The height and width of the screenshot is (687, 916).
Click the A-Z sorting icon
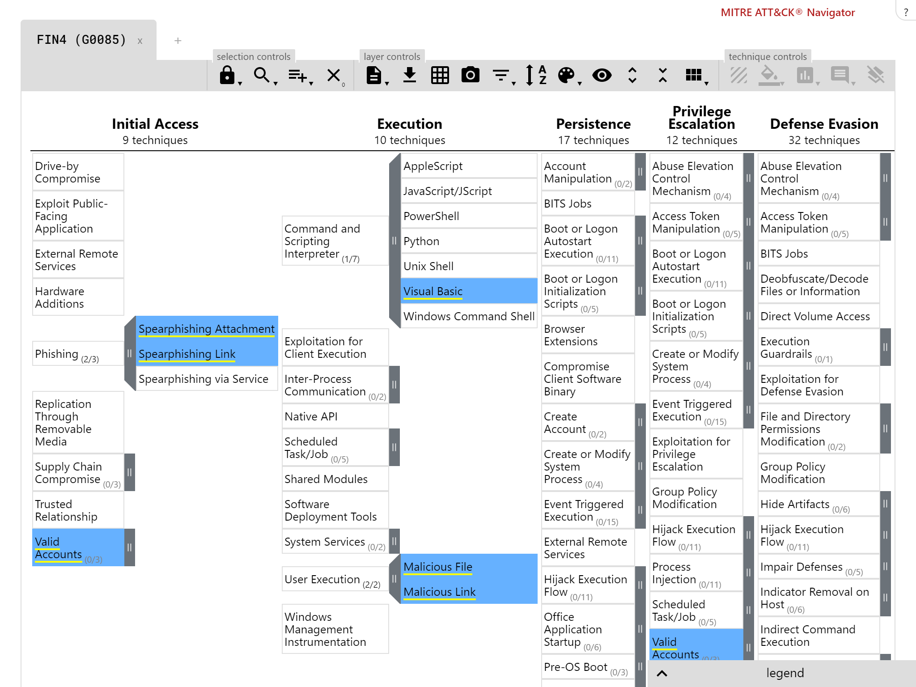pos(536,75)
